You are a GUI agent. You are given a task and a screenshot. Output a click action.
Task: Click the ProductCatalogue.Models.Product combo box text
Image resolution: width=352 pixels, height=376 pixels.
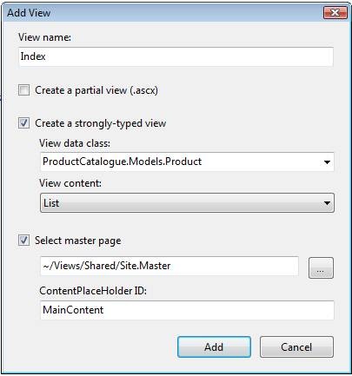(x=122, y=162)
